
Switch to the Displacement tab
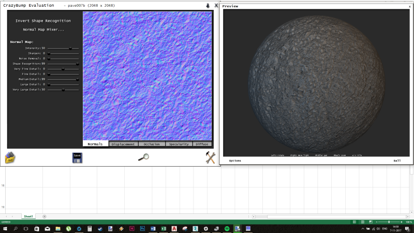click(123, 144)
